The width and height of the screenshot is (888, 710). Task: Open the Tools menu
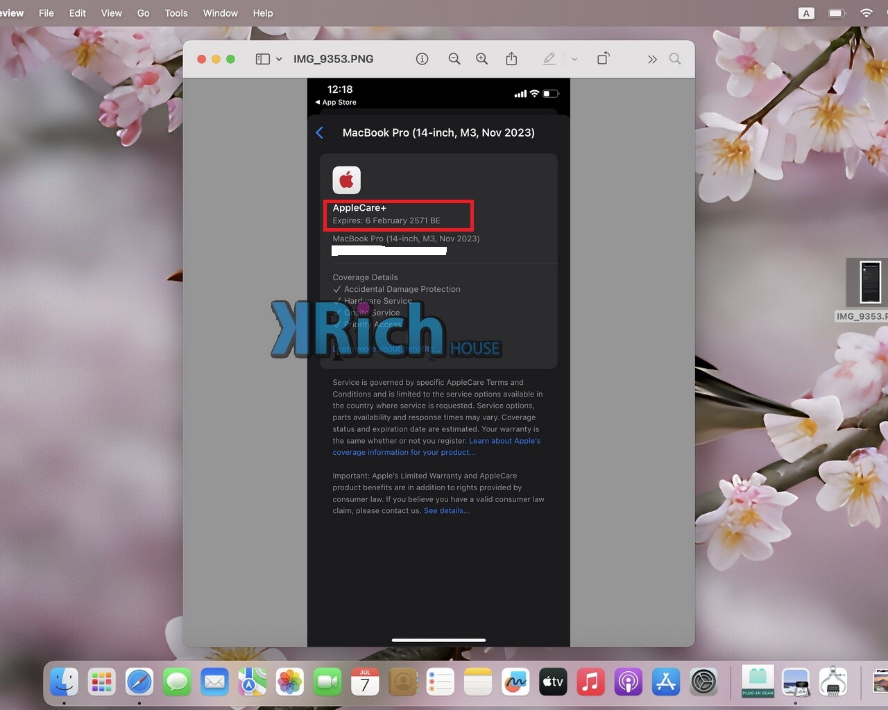click(176, 13)
